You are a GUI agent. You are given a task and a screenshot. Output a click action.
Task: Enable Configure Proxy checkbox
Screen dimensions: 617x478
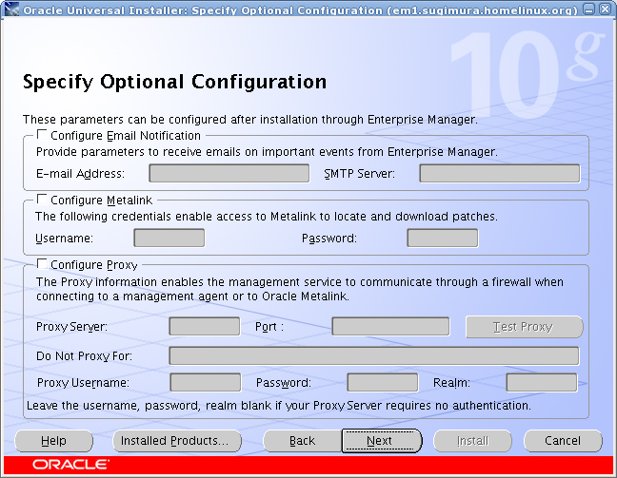click(x=42, y=264)
